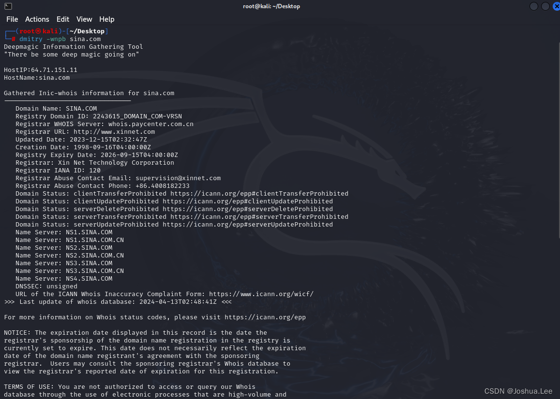Screen dimensions: 560x399
Task: Click whois.paycenter.com.cn server text
Action: click(151, 124)
